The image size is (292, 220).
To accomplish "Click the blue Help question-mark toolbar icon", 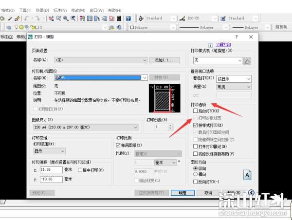I will [128, 18].
